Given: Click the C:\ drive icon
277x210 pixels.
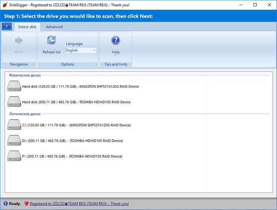Looking at the screenshot, I should coord(14,125).
